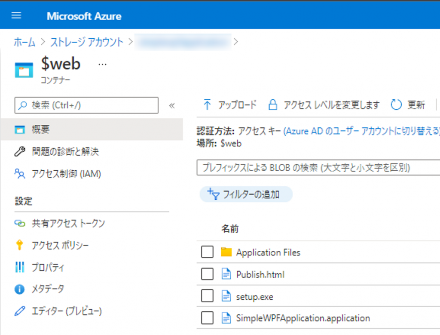440x335 pixels.
Task: Click the chevron after the blurred breadcrumb
Action: click(235, 42)
